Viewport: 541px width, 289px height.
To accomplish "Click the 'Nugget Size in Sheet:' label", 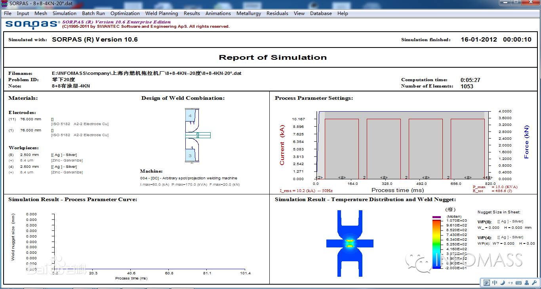I will coord(499,212).
